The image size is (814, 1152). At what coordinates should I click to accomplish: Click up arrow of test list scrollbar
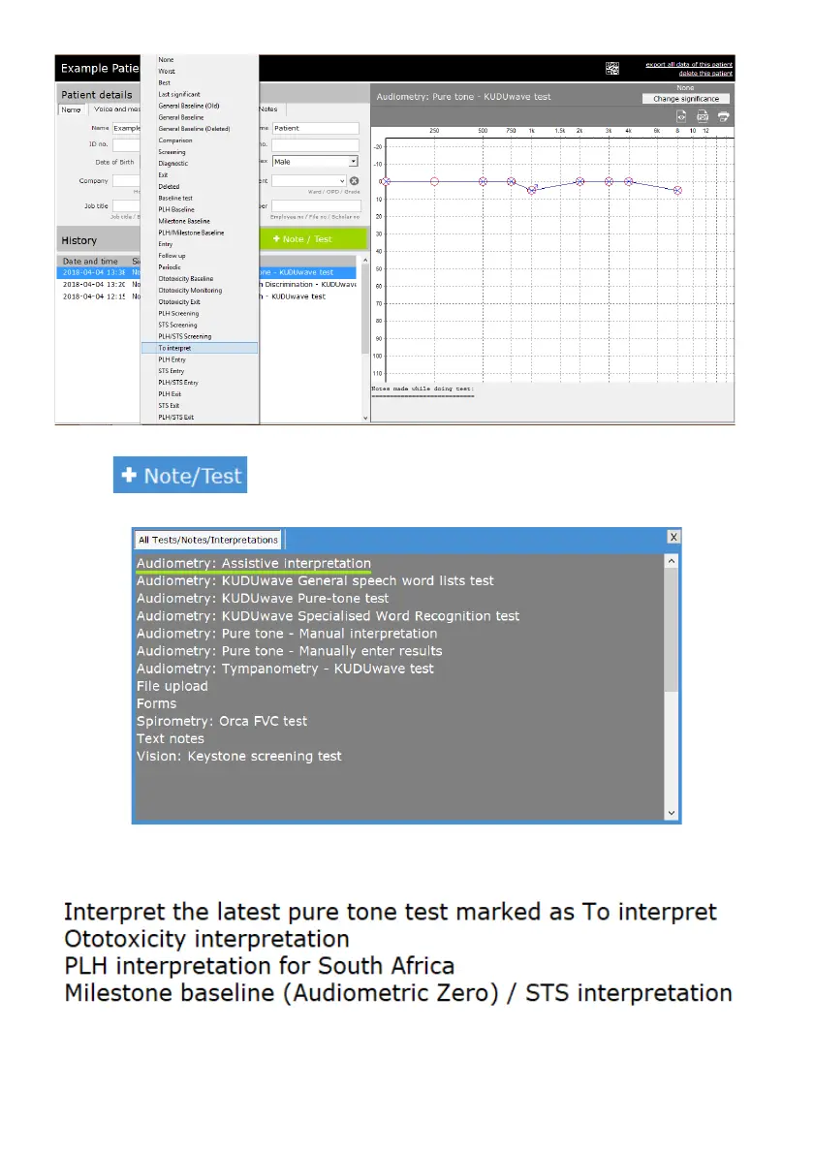(671, 561)
